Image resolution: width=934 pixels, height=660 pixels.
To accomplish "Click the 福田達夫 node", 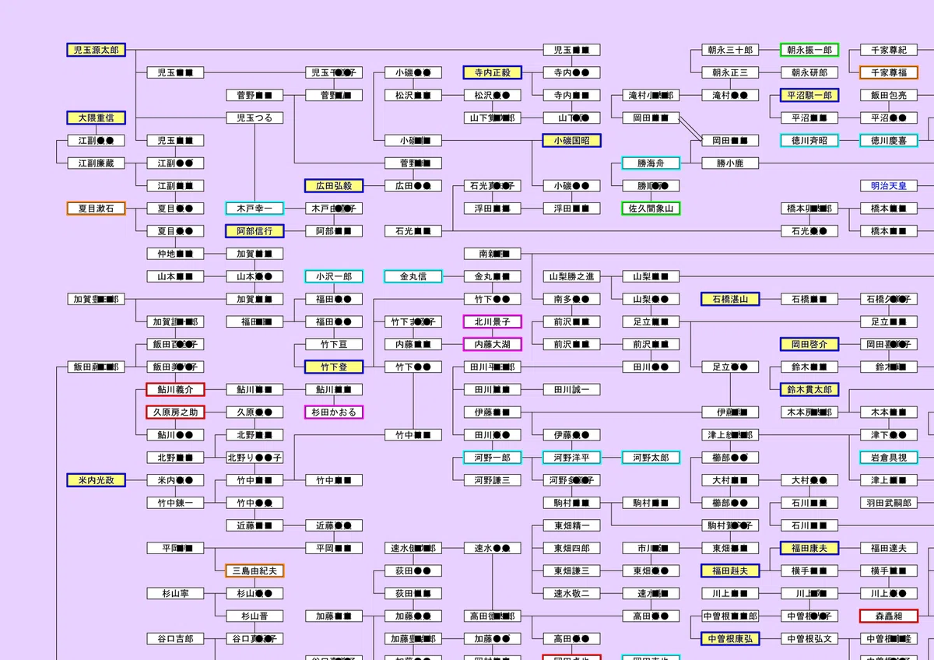I will 889,548.
